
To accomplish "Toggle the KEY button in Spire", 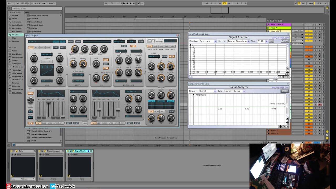I will pos(106,68).
